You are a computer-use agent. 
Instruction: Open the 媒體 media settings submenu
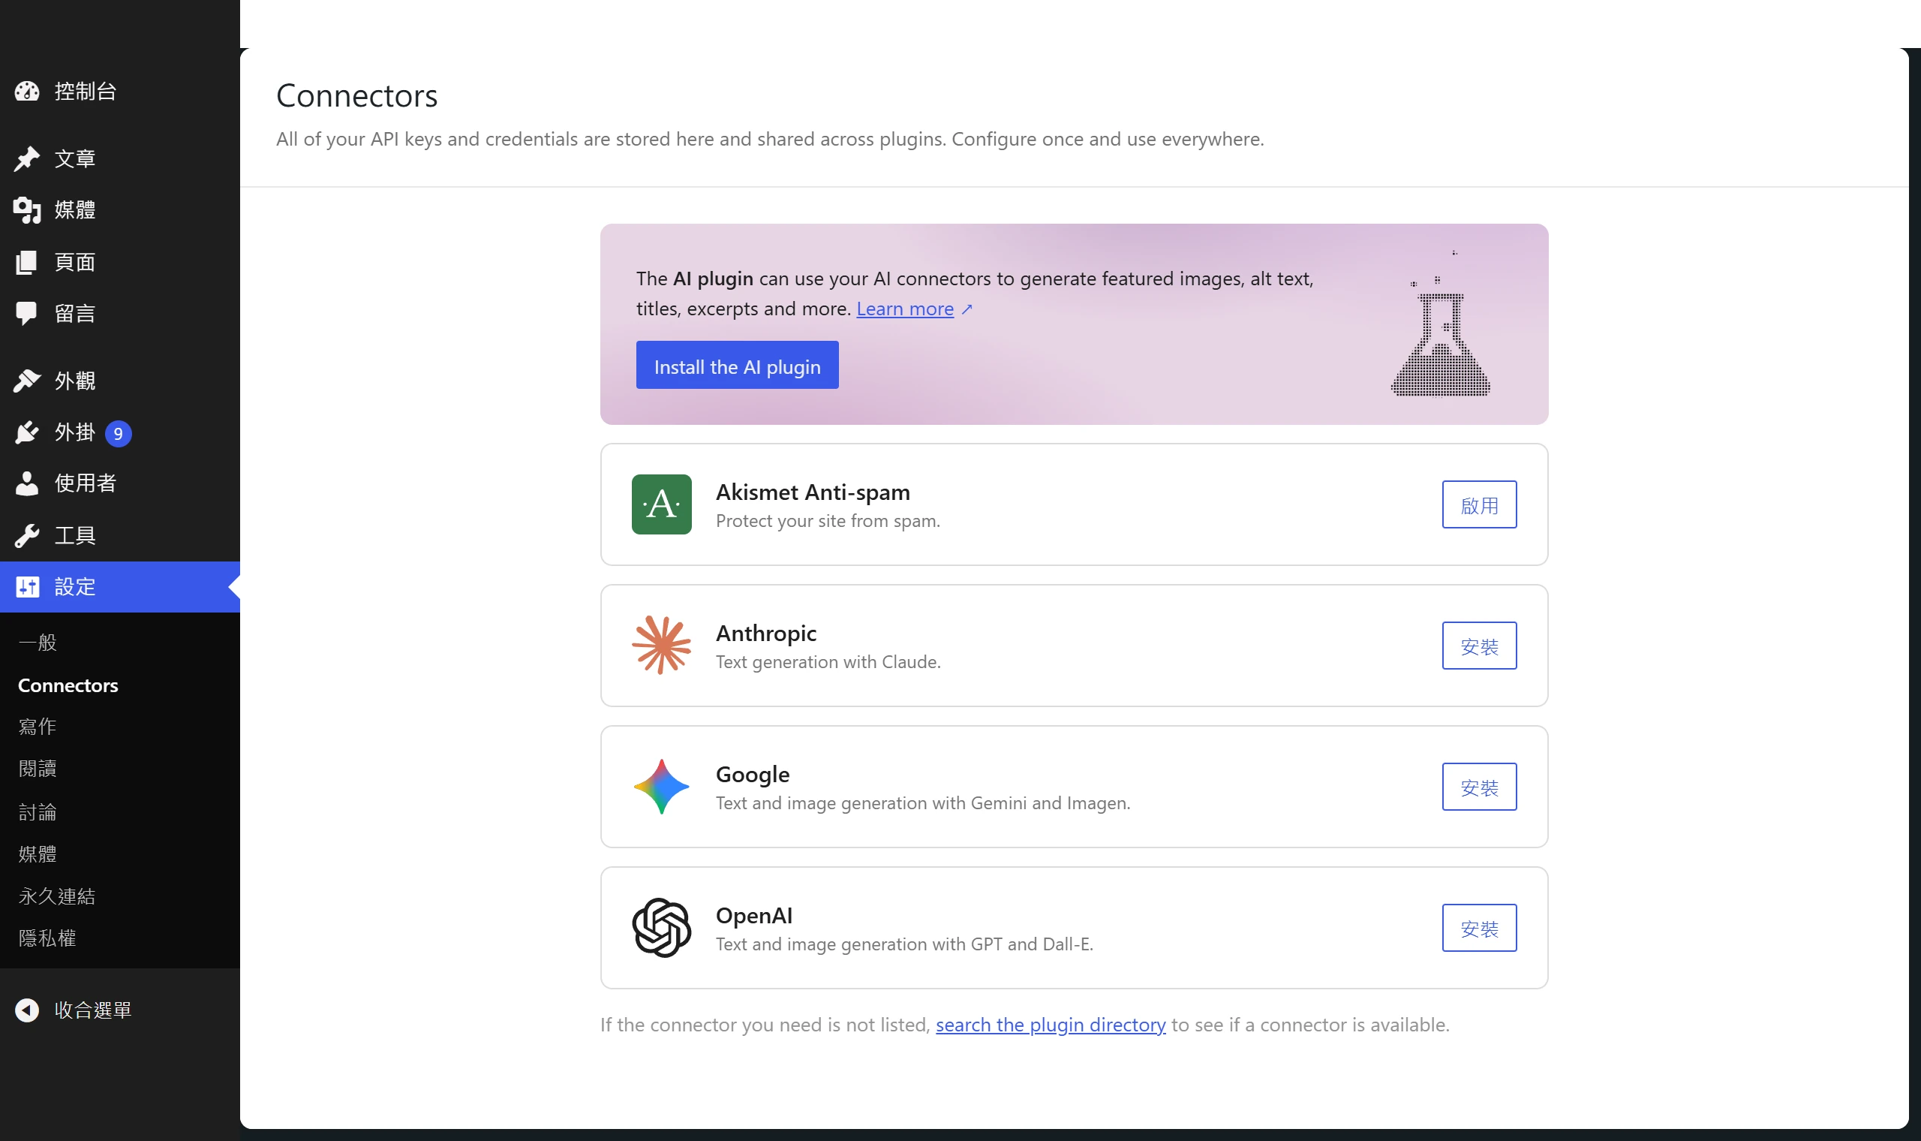(38, 854)
